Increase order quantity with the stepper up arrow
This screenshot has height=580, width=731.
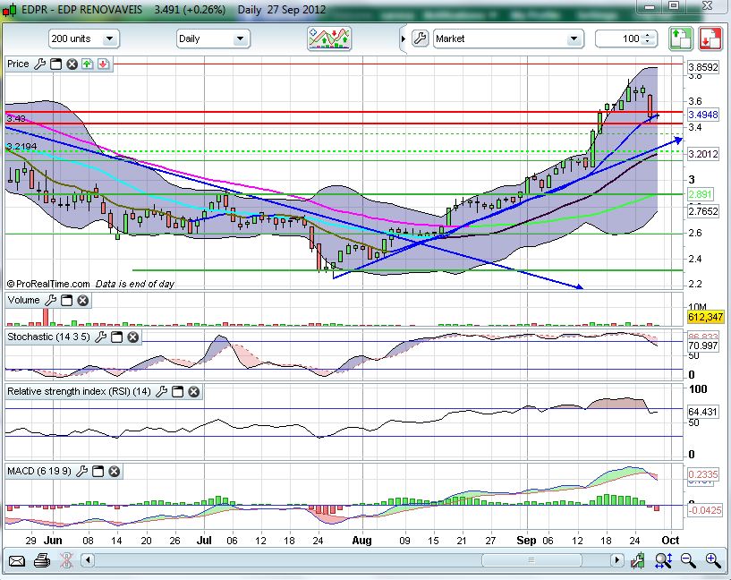pyautogui.click(x=648, y=36)
